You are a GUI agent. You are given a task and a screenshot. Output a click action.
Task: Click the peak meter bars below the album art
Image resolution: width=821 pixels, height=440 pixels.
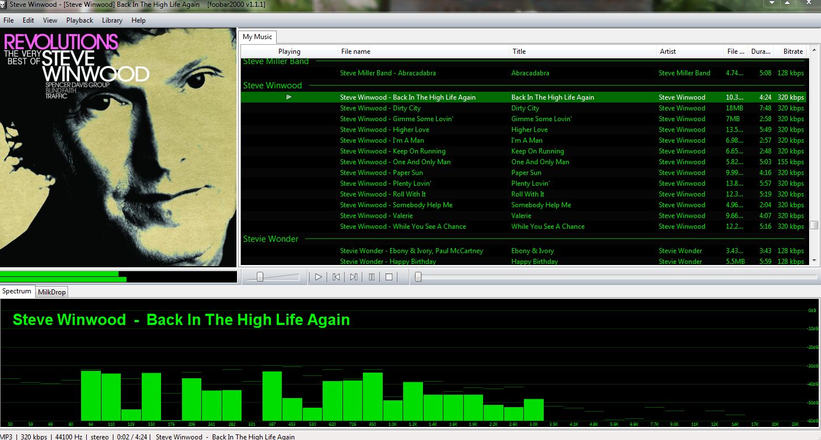[118, 276]
